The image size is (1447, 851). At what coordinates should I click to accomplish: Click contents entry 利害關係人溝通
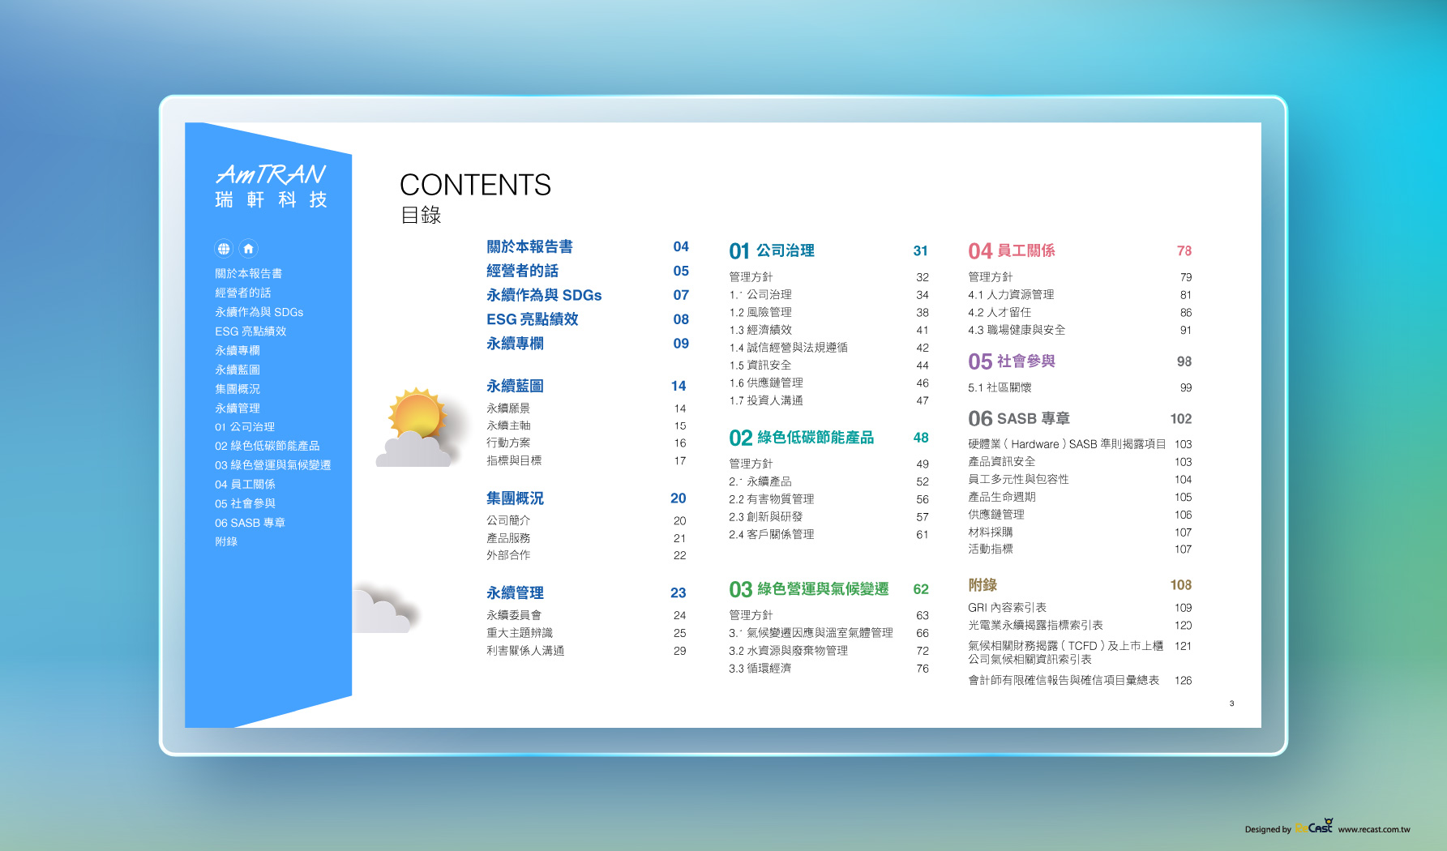click(525, 651)
